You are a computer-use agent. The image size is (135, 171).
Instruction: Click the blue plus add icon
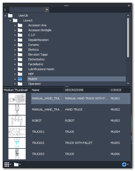click(124, 164)
